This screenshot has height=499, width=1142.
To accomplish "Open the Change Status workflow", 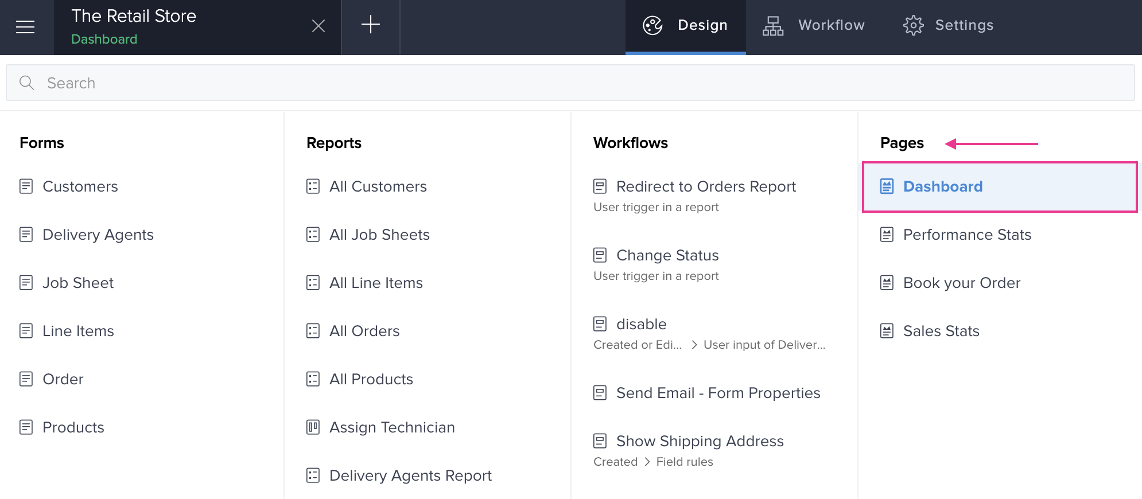I will click(667, 255).
